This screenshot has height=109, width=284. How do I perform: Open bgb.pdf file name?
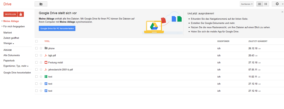(x=52, y=55)
